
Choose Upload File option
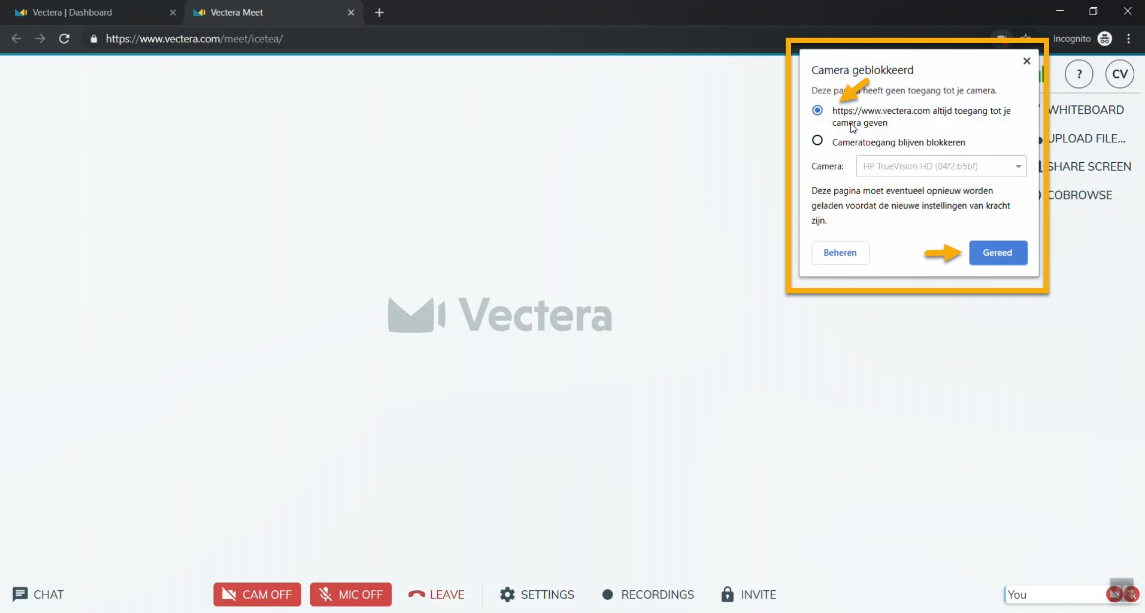(1086, 139)
